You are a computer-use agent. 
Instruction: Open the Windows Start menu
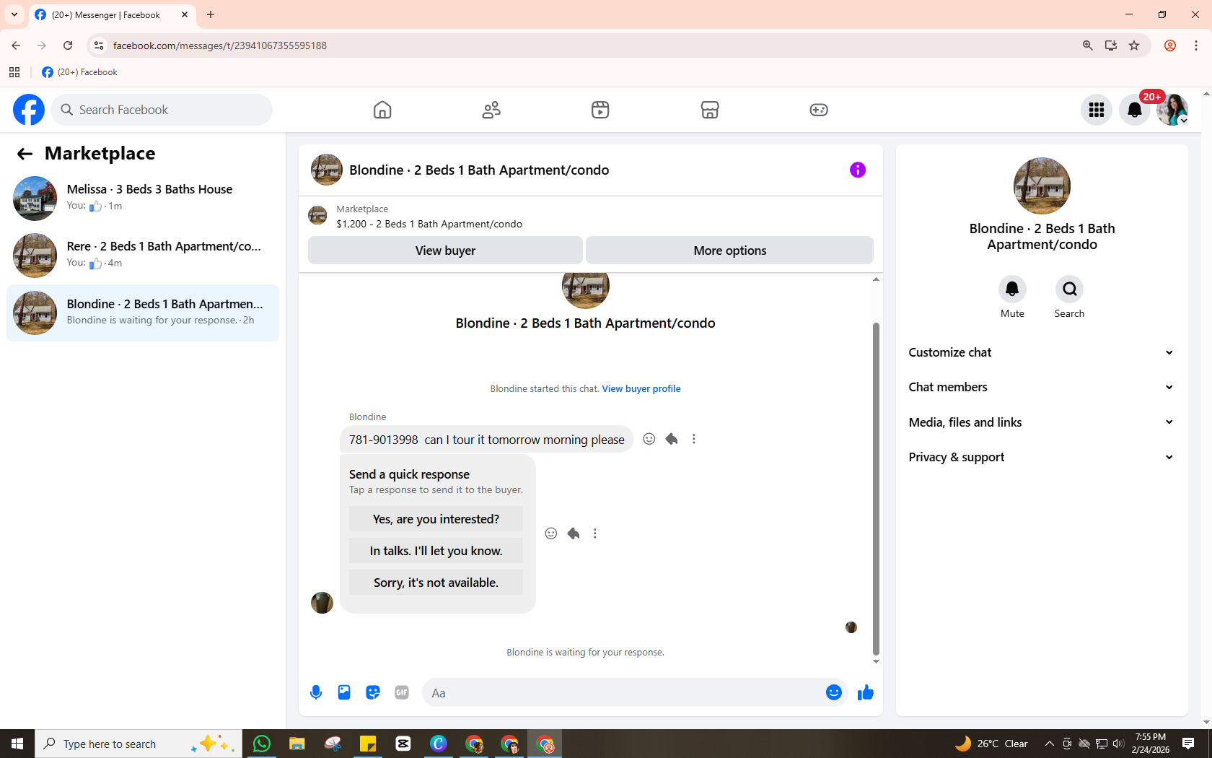pos(17,744)
